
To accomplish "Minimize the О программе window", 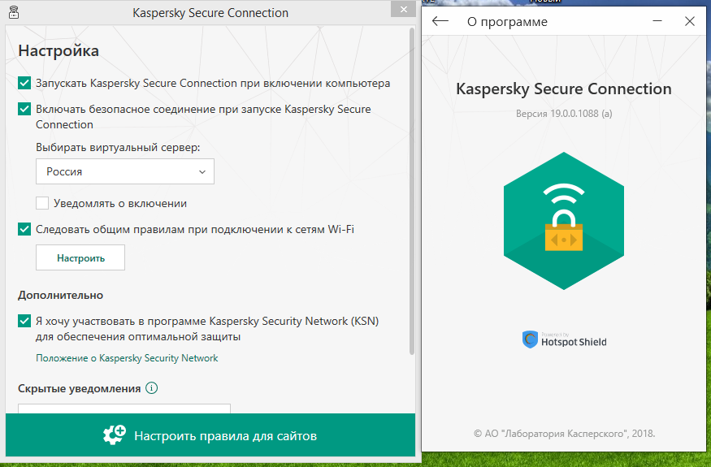I will click(x=657, y=21).
